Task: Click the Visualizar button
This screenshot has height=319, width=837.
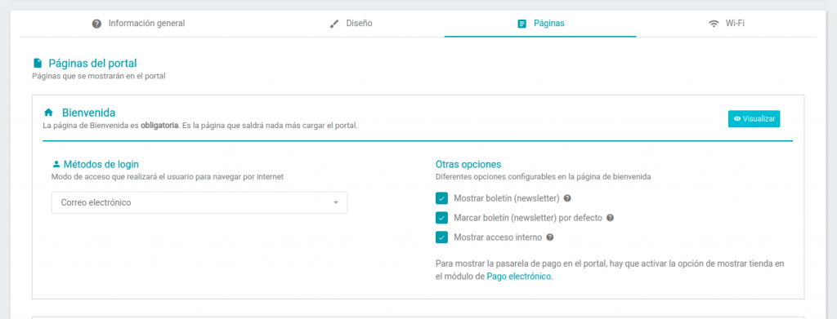Action: click(754, 119)
